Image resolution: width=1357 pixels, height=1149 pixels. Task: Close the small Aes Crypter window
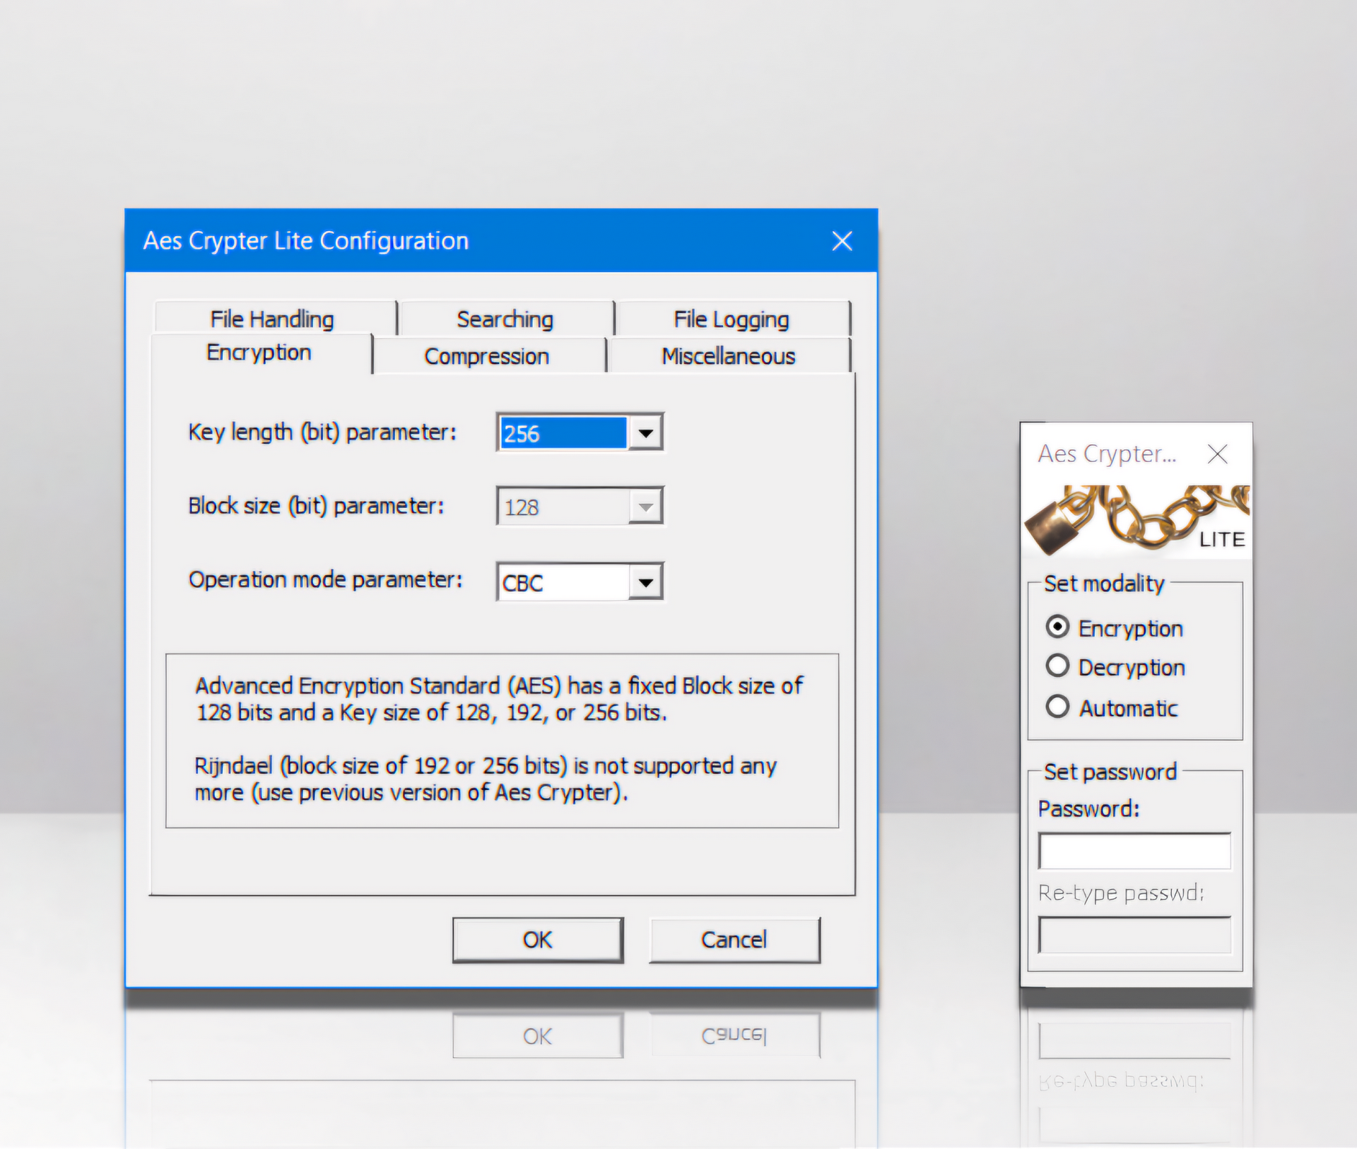pos(1217,454)
